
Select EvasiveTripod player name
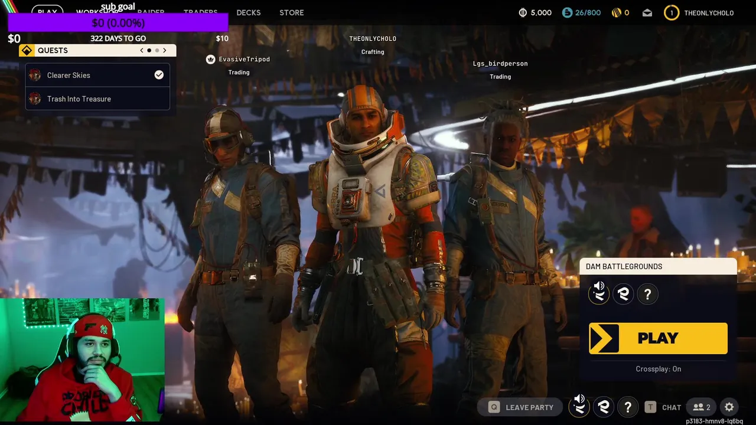click(244, 59)
